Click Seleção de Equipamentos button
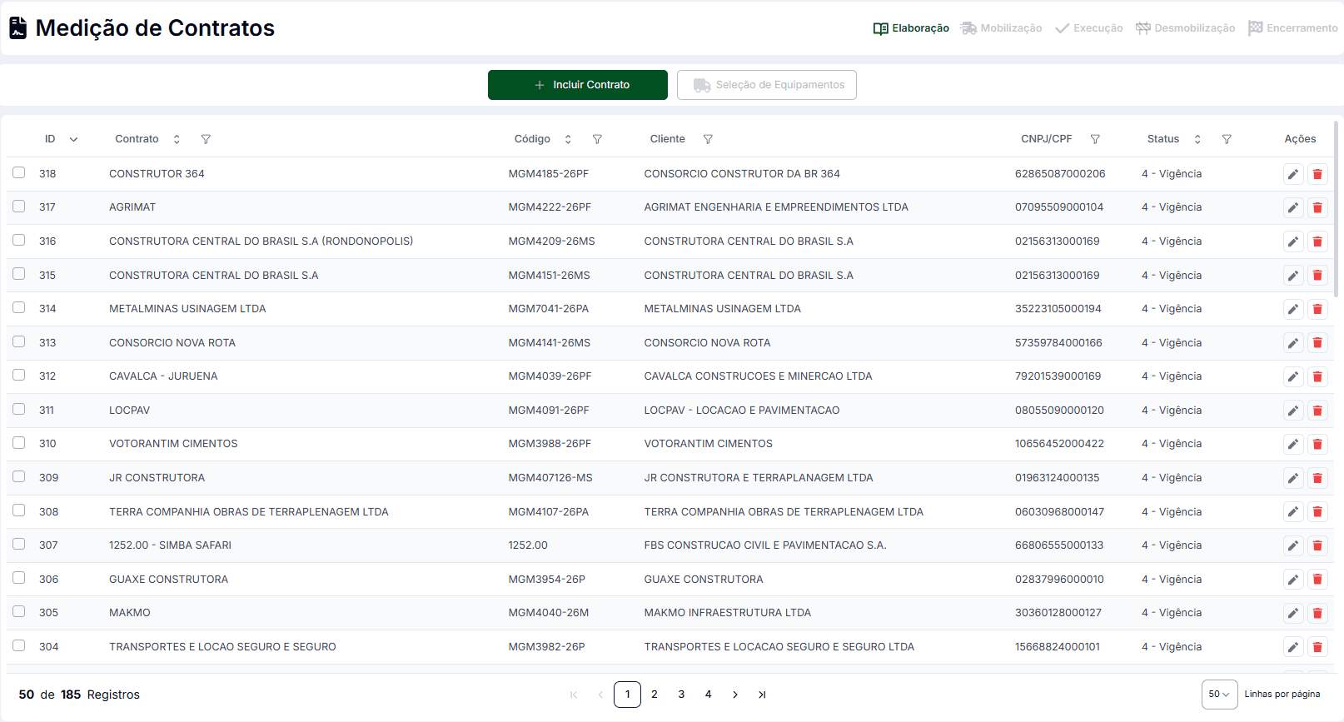 (767, 85)
